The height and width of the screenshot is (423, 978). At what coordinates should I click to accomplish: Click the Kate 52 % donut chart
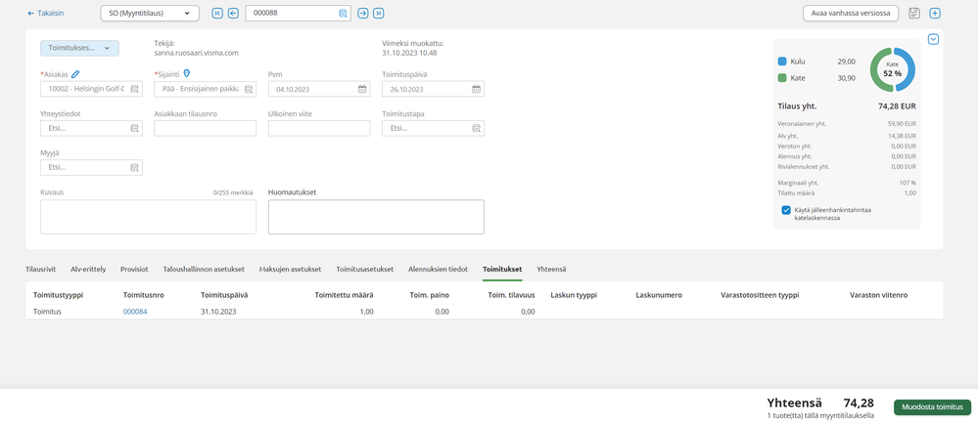tap(892, 69)
